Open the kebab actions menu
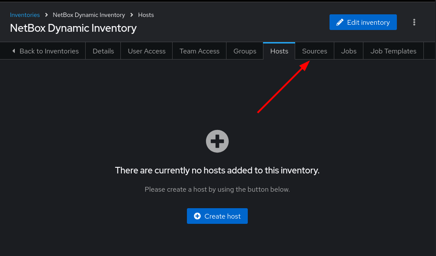 click(414, 22)
